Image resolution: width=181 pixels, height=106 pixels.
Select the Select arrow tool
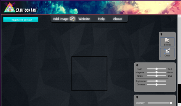(167, 42)
